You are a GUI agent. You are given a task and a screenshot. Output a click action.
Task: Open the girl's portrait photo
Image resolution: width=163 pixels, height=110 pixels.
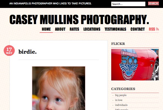(59, 88)
